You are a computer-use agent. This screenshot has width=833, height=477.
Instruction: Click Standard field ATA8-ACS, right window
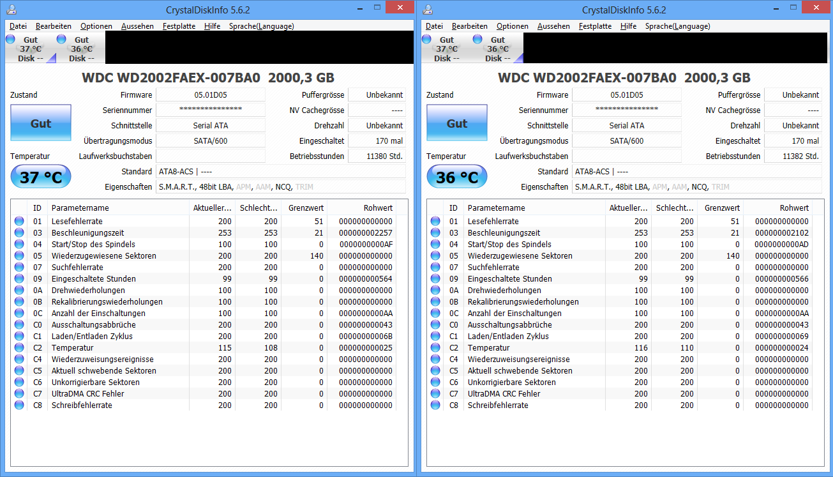tap(697, 171)
